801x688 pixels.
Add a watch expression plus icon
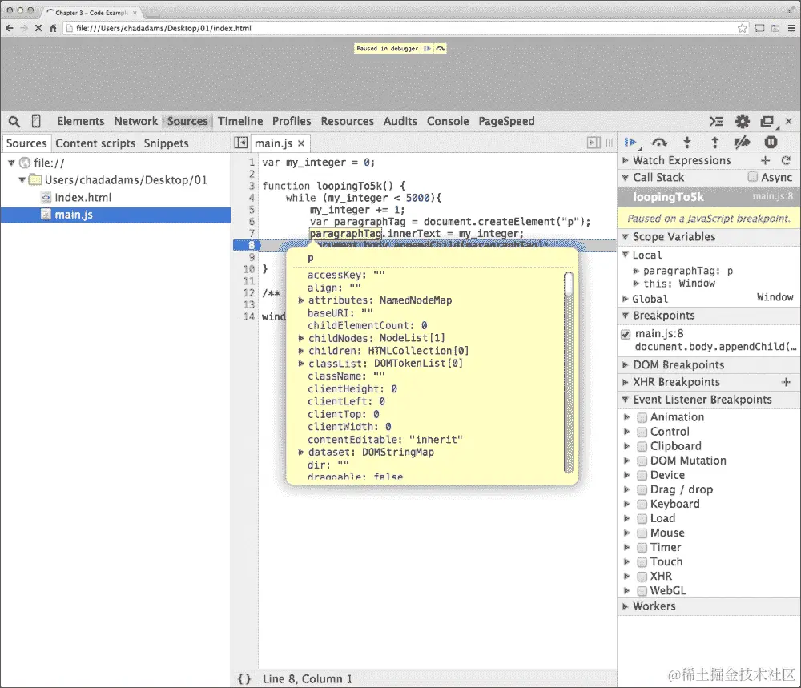765,160
